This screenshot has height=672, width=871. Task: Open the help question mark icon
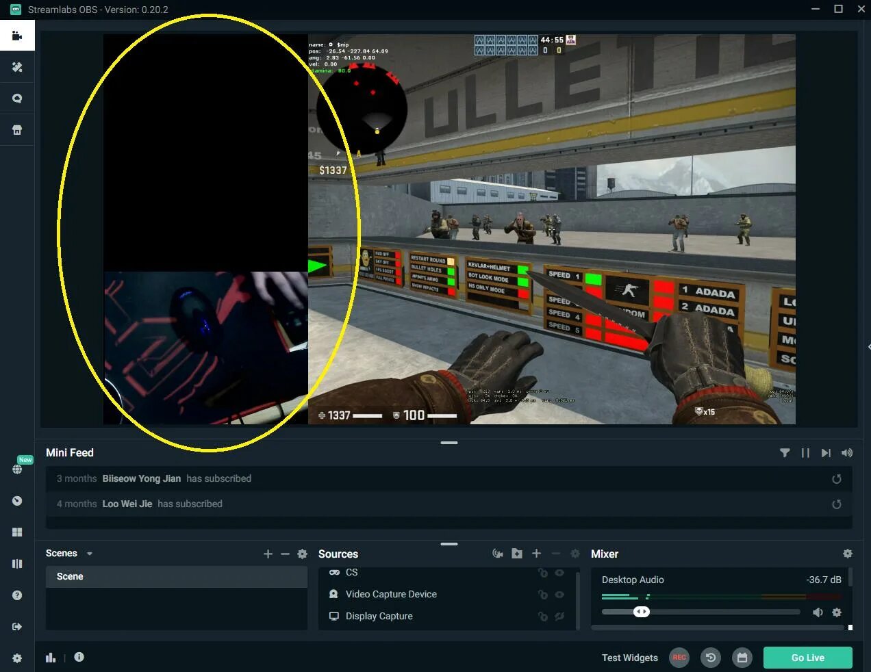17,595
